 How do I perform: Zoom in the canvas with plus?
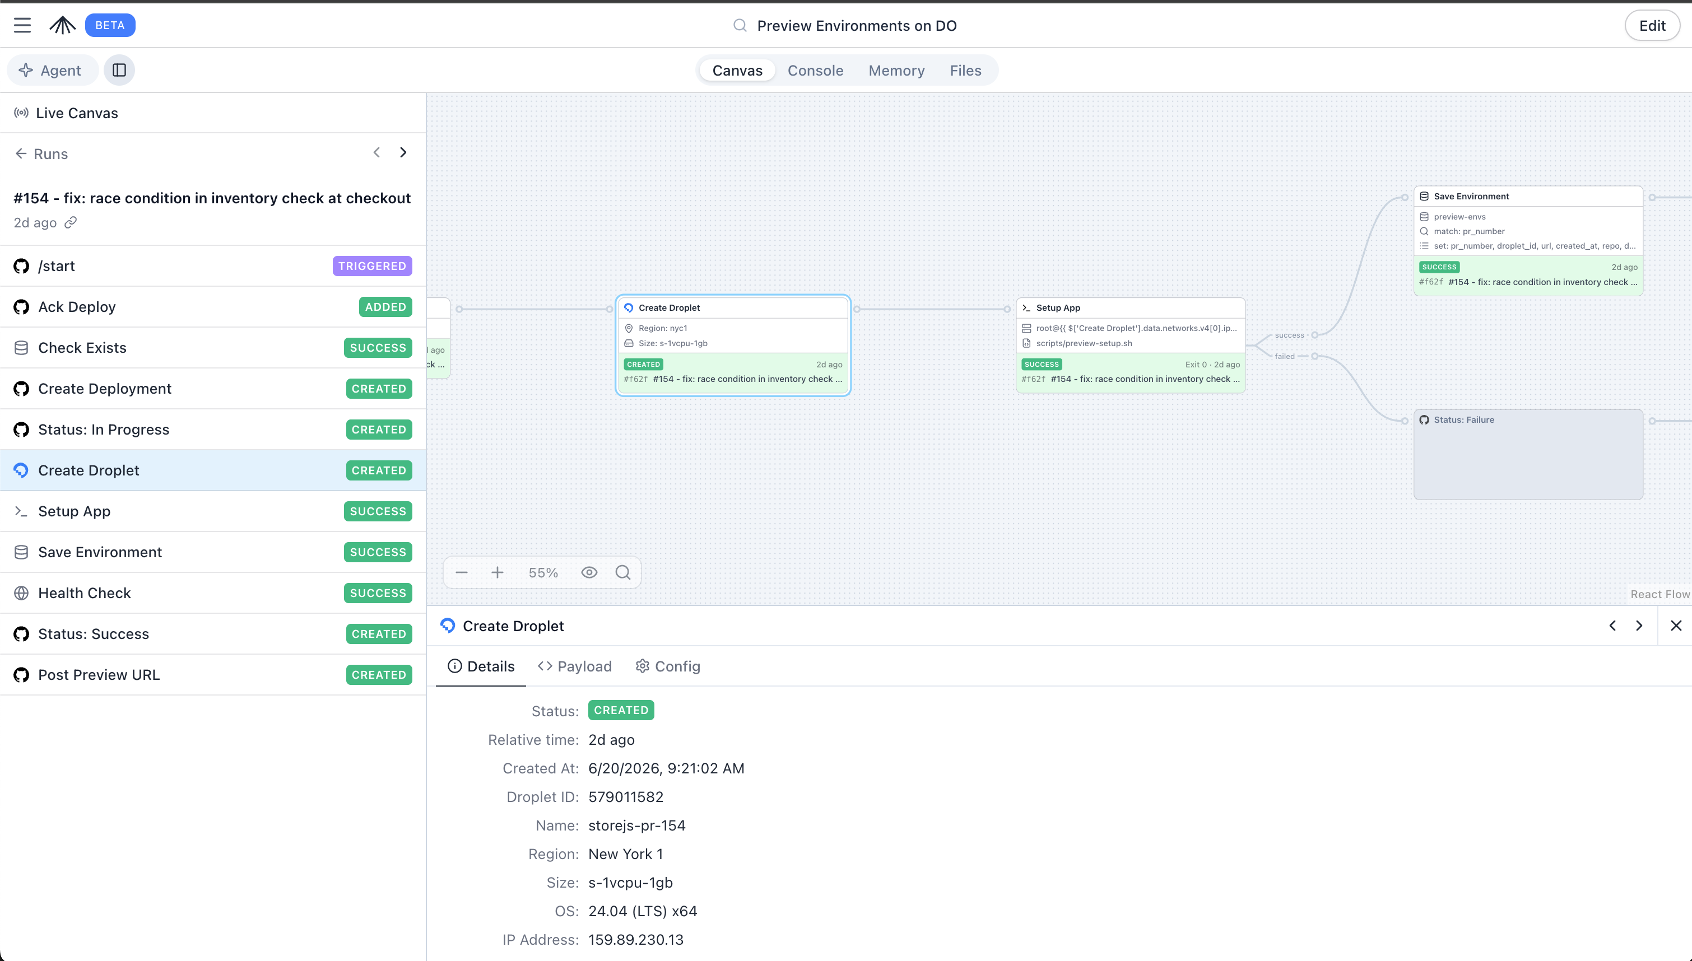coord(497,572)
